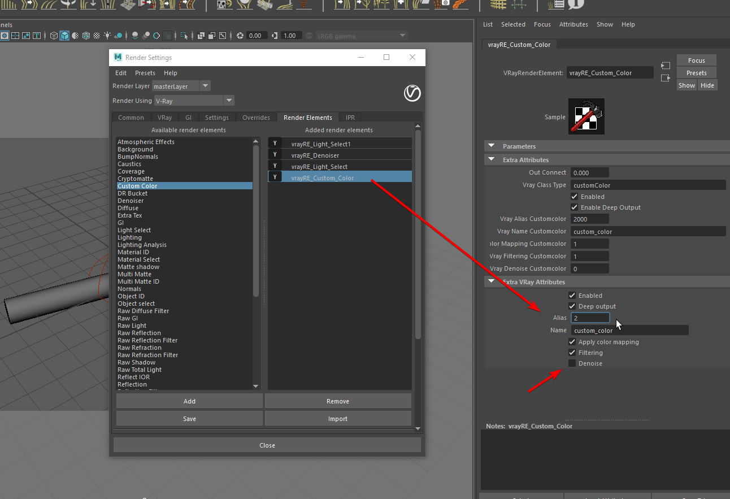730x499 pixels.
Task: Click the output connection arrow icon beside node name
Action: pos(665,77)
